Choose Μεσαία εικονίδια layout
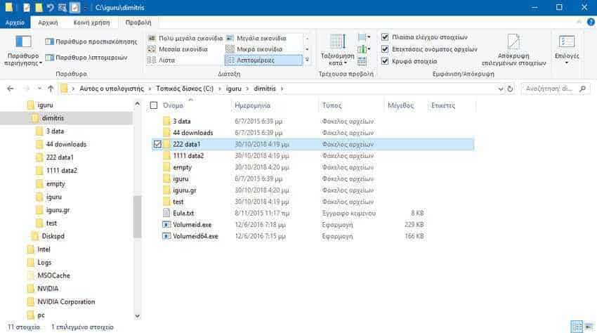 (178, 49)
